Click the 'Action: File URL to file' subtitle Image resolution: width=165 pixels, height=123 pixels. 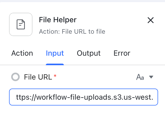pyautogui.click(x=72, y=32)
